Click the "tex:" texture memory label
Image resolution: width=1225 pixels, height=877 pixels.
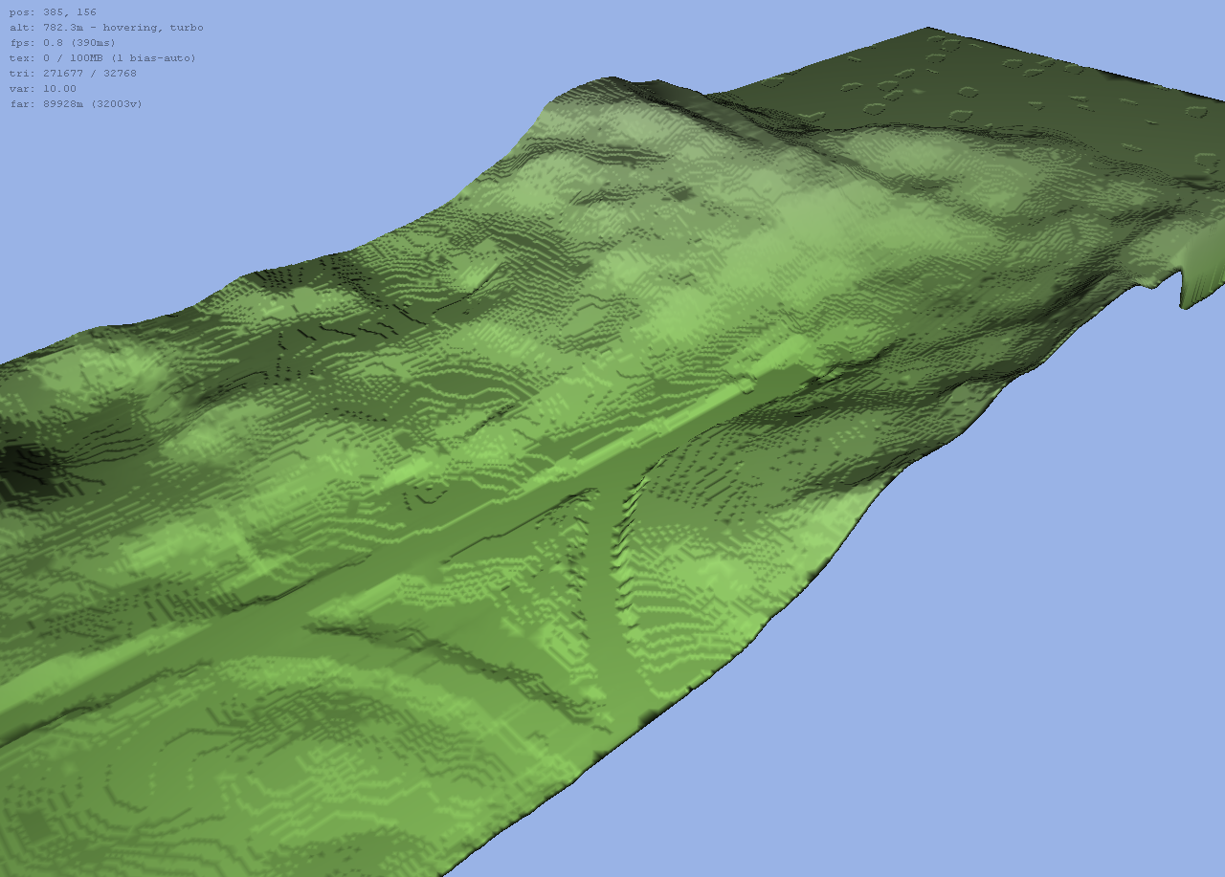pos(21,58)
